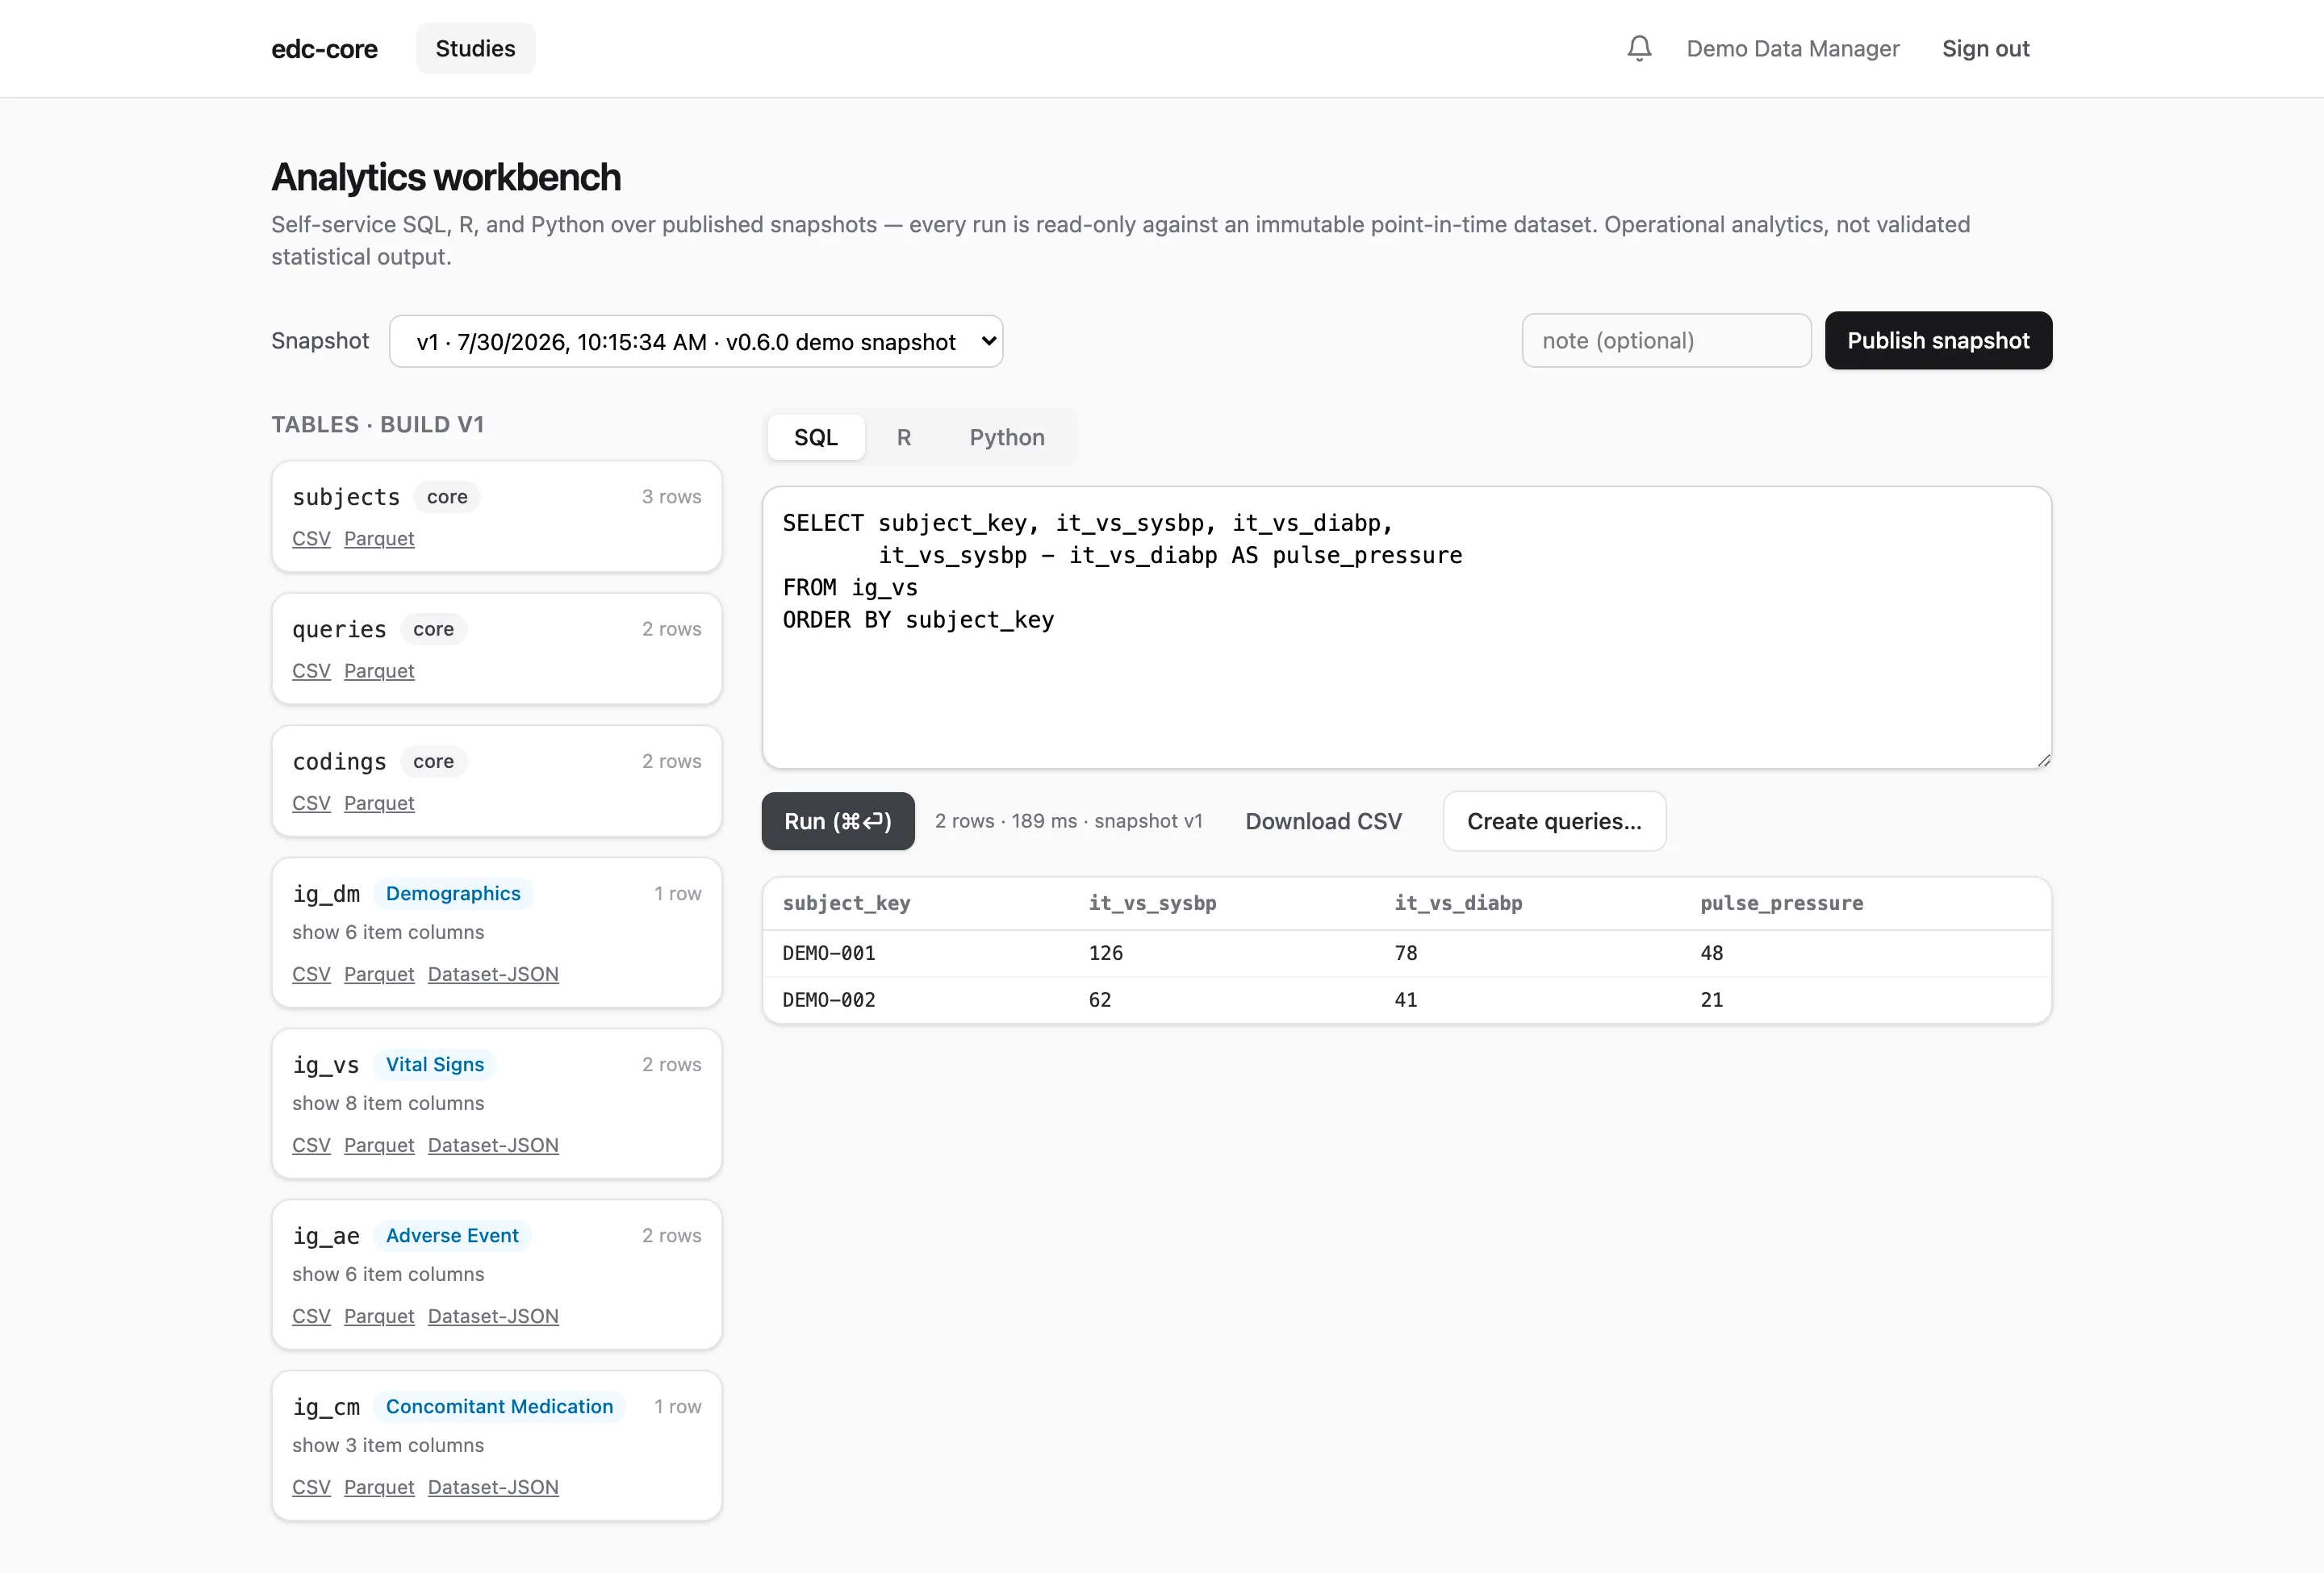Viewport: 2324px width, 1573px height.
Task: Open the Demo Data Manager profile
Action: (x=1792, y=48)
